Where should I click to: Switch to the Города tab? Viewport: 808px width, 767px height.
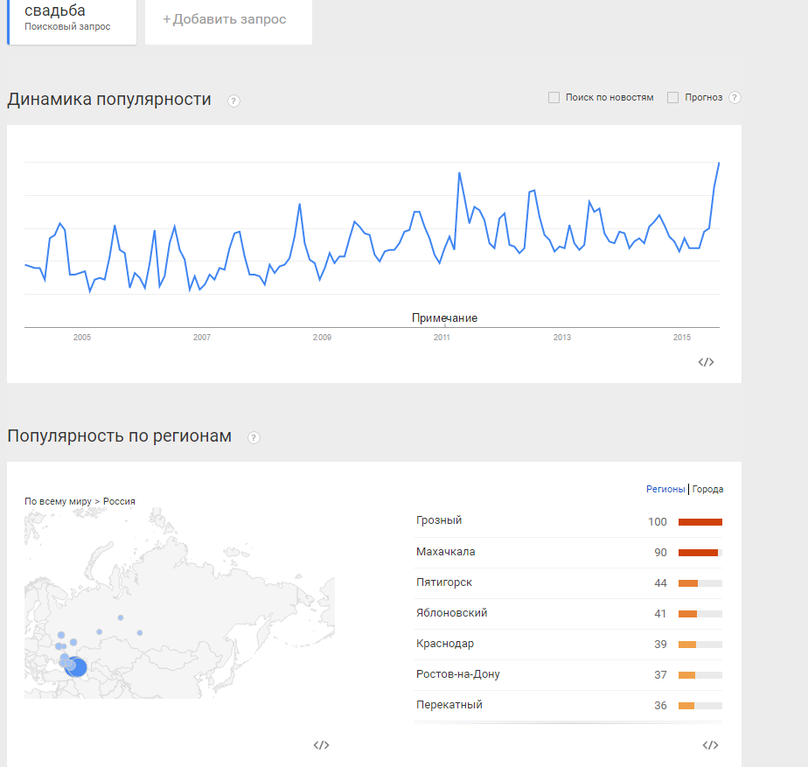pyautogui.click(x=707, y=490)
